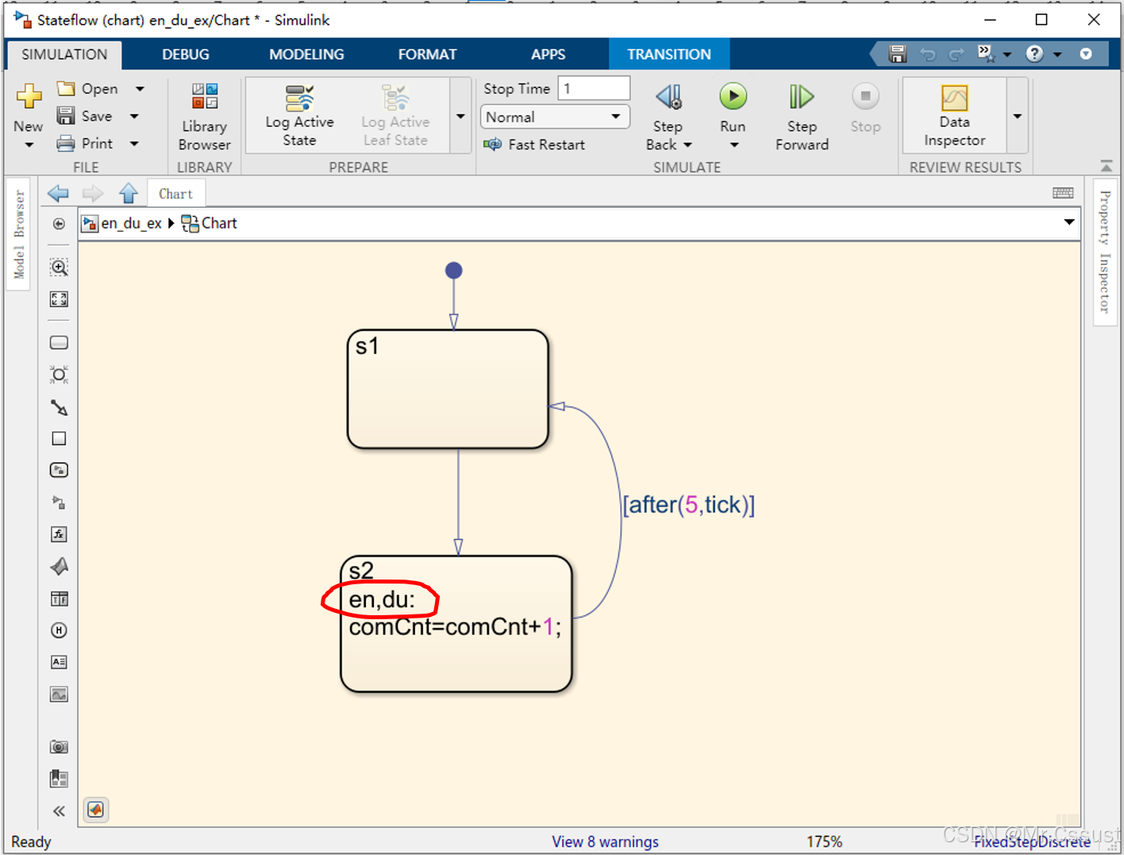
Task: Select the history junction tool
Action: (59, 630)
